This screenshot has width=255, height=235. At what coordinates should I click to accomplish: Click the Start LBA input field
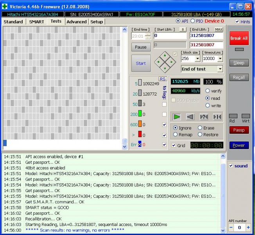(x=170, y=36)
